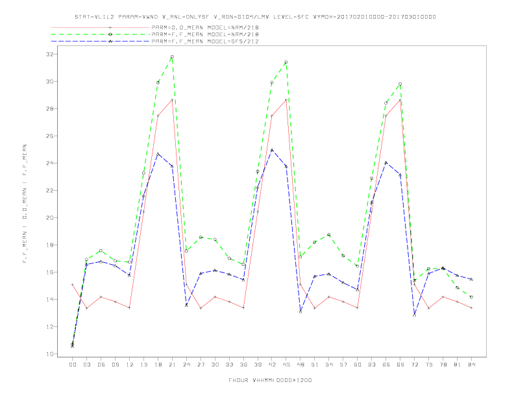Click x-axis tick label 54

click(329, 365)
